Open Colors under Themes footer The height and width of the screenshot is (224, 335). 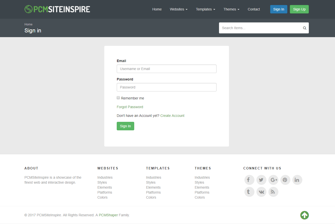click(200, 197)
